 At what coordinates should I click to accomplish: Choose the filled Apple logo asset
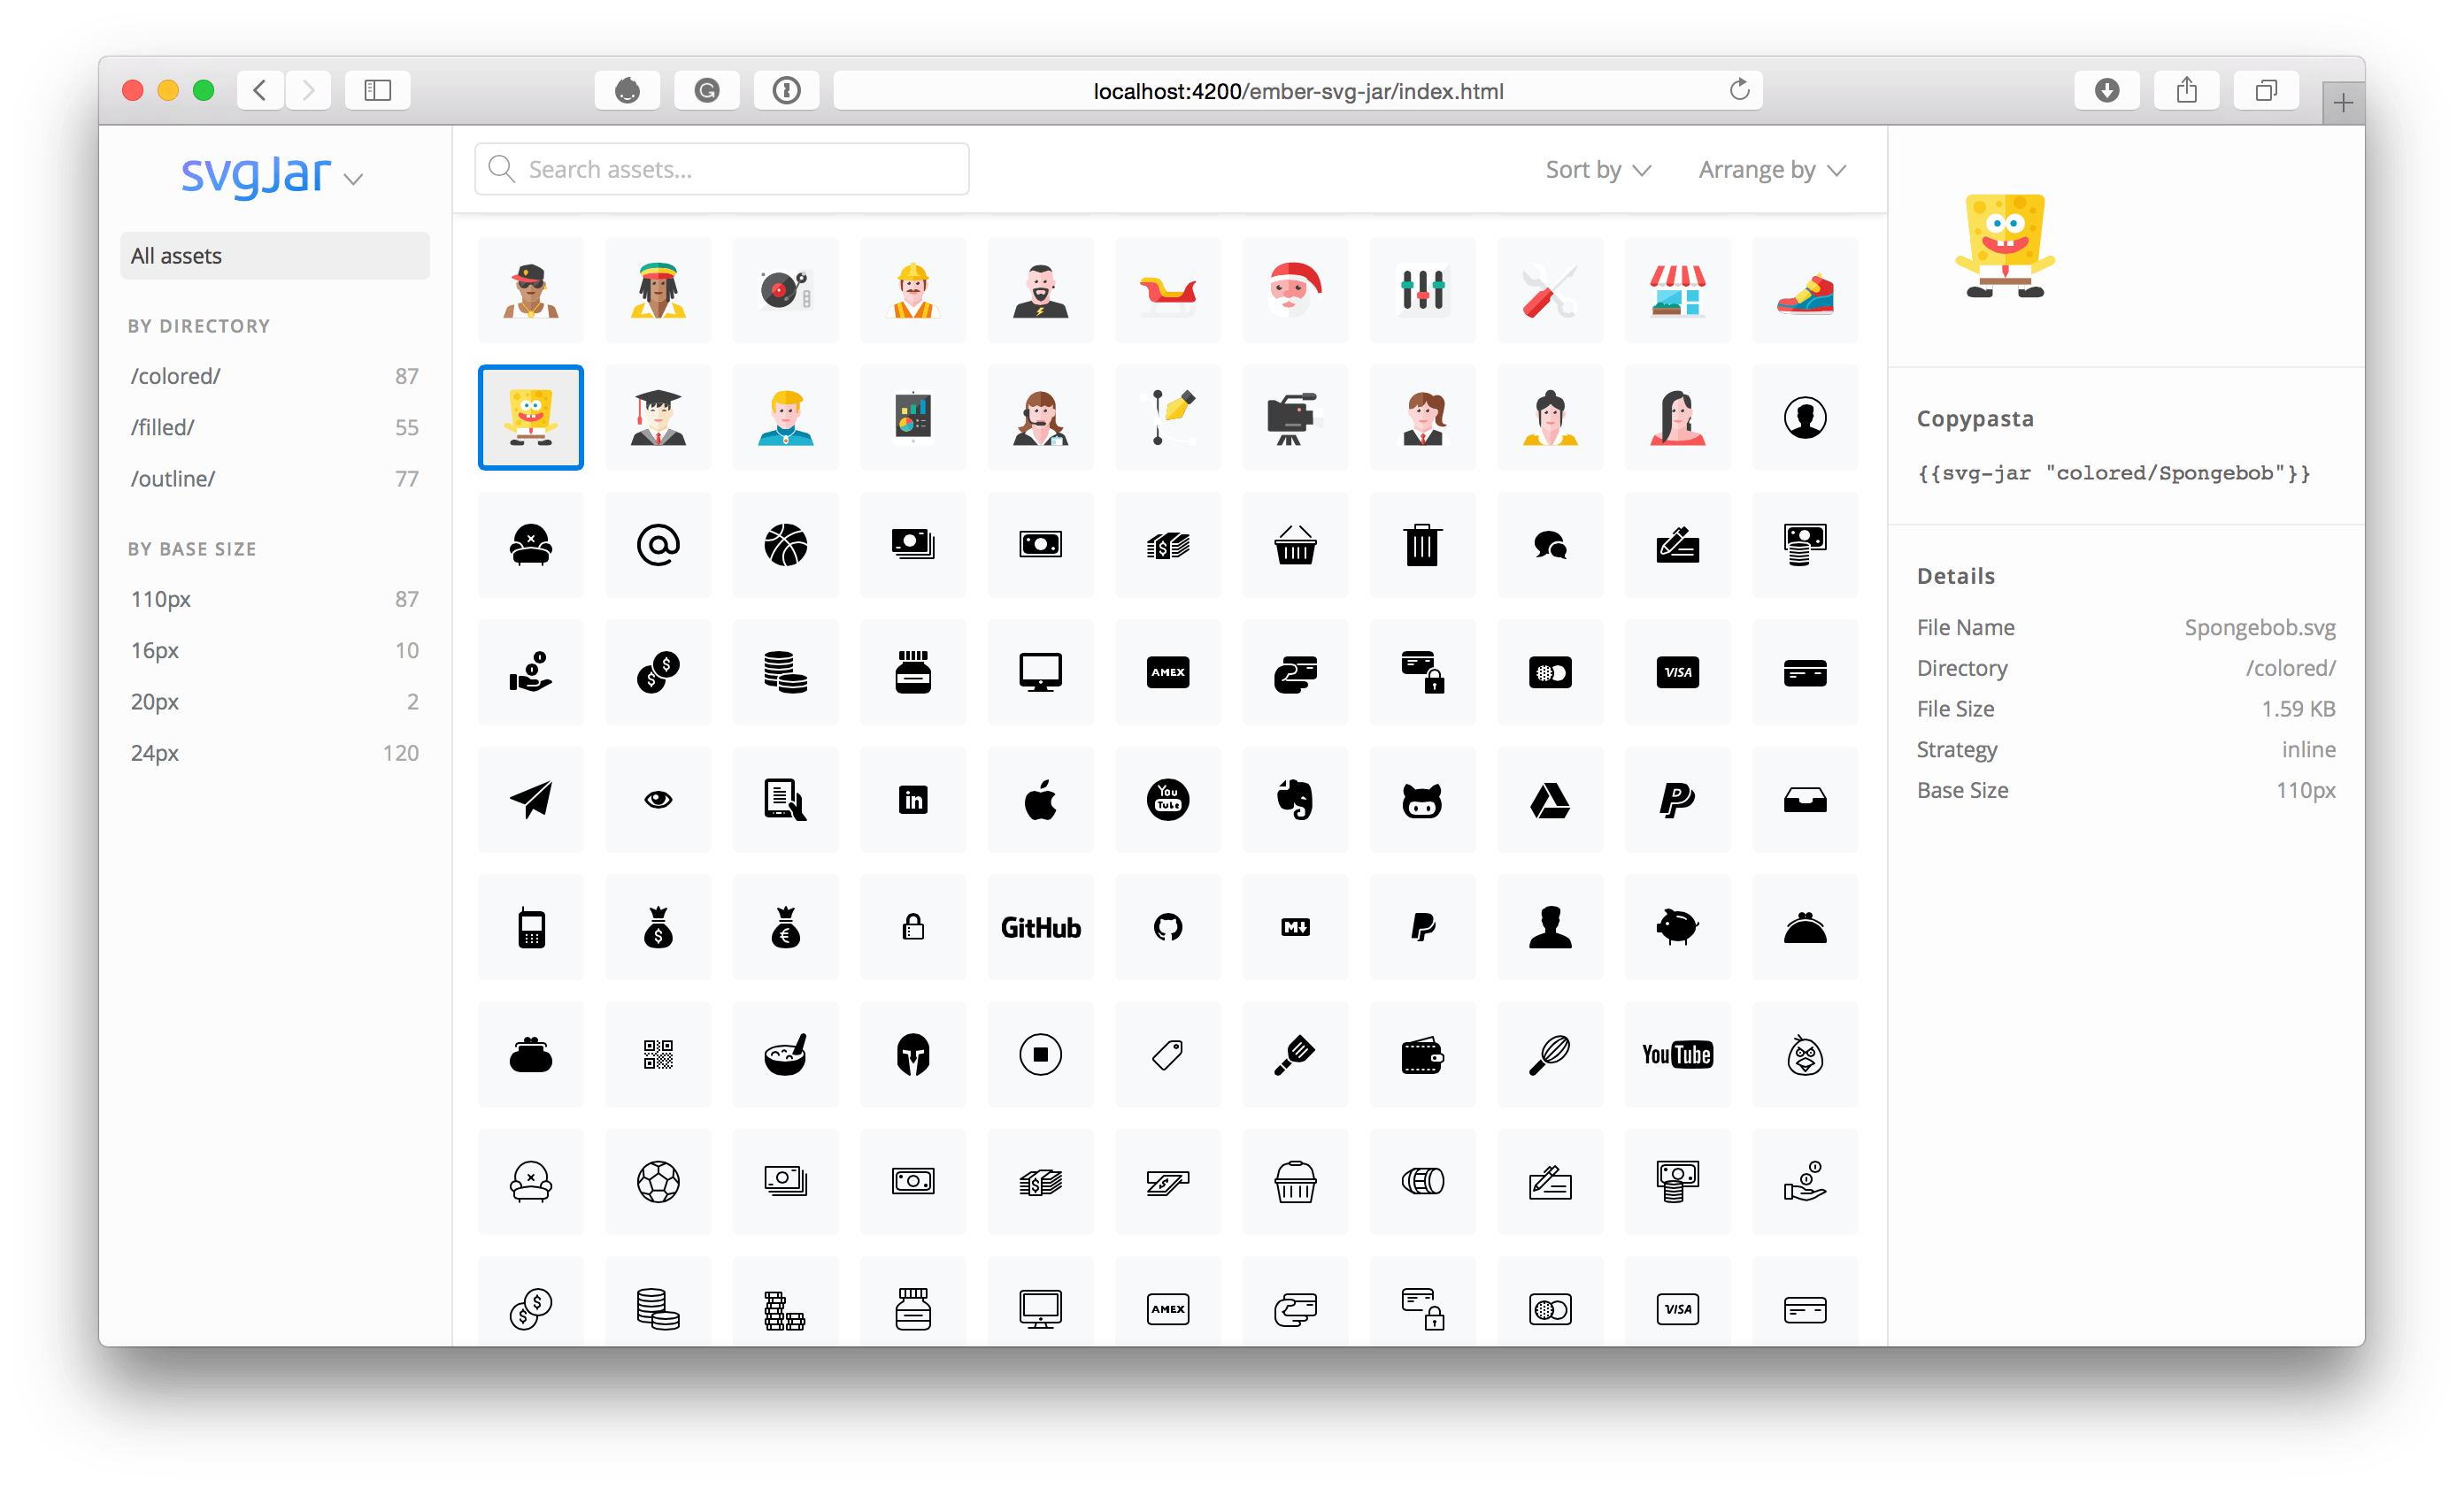(x=1040, y=800)
